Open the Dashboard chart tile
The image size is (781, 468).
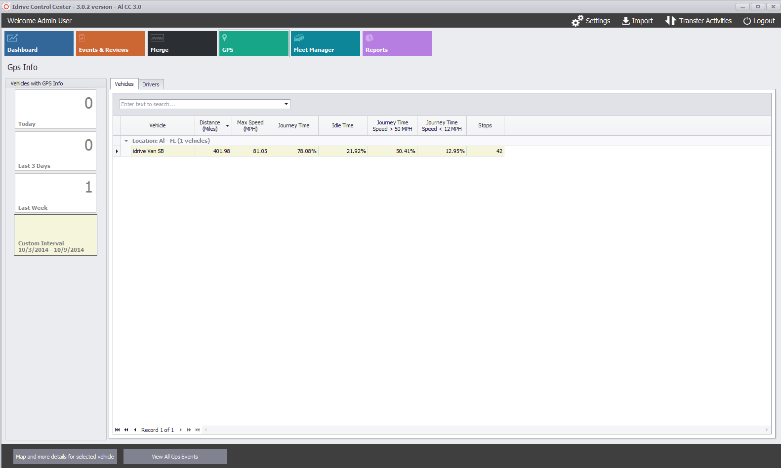[x=39, y=43]
